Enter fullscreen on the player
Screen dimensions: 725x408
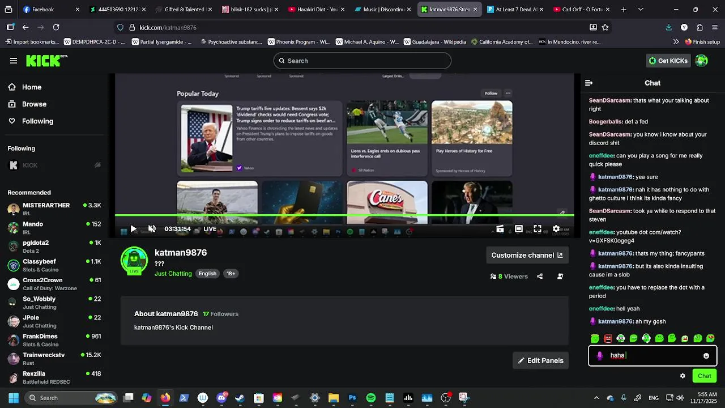tap(537, 229)
